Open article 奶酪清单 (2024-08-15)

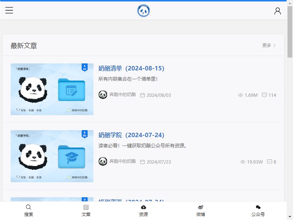[x=131, y=68]
